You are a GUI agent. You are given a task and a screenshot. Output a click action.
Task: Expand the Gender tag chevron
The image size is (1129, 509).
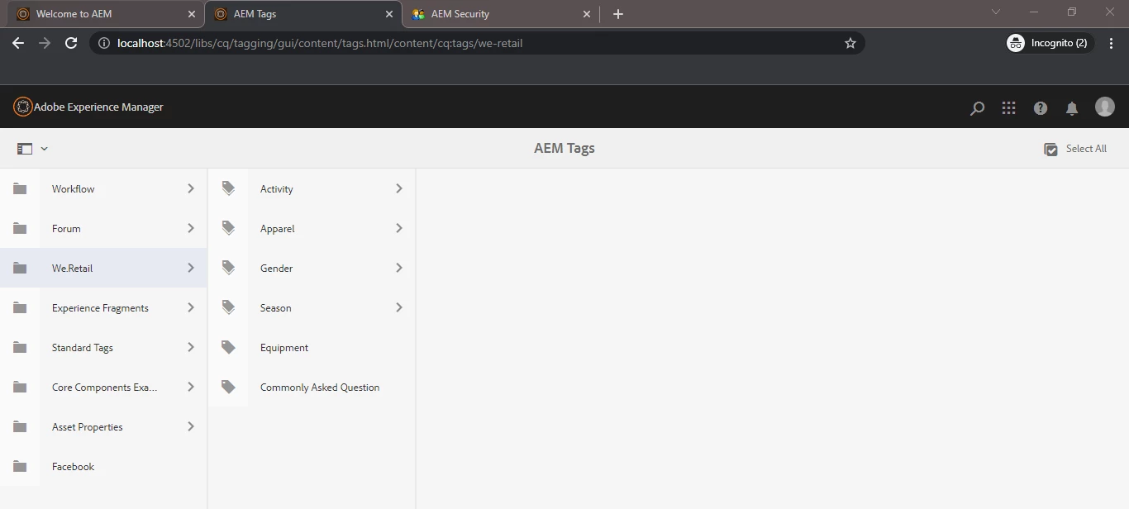tap(399, 268)
